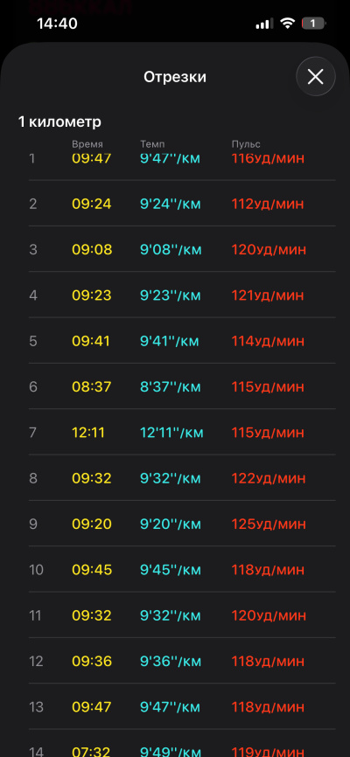The width and height of the screenshot is (350, 757).
Task: Tap the Темп column header
Action: [152, 144]
